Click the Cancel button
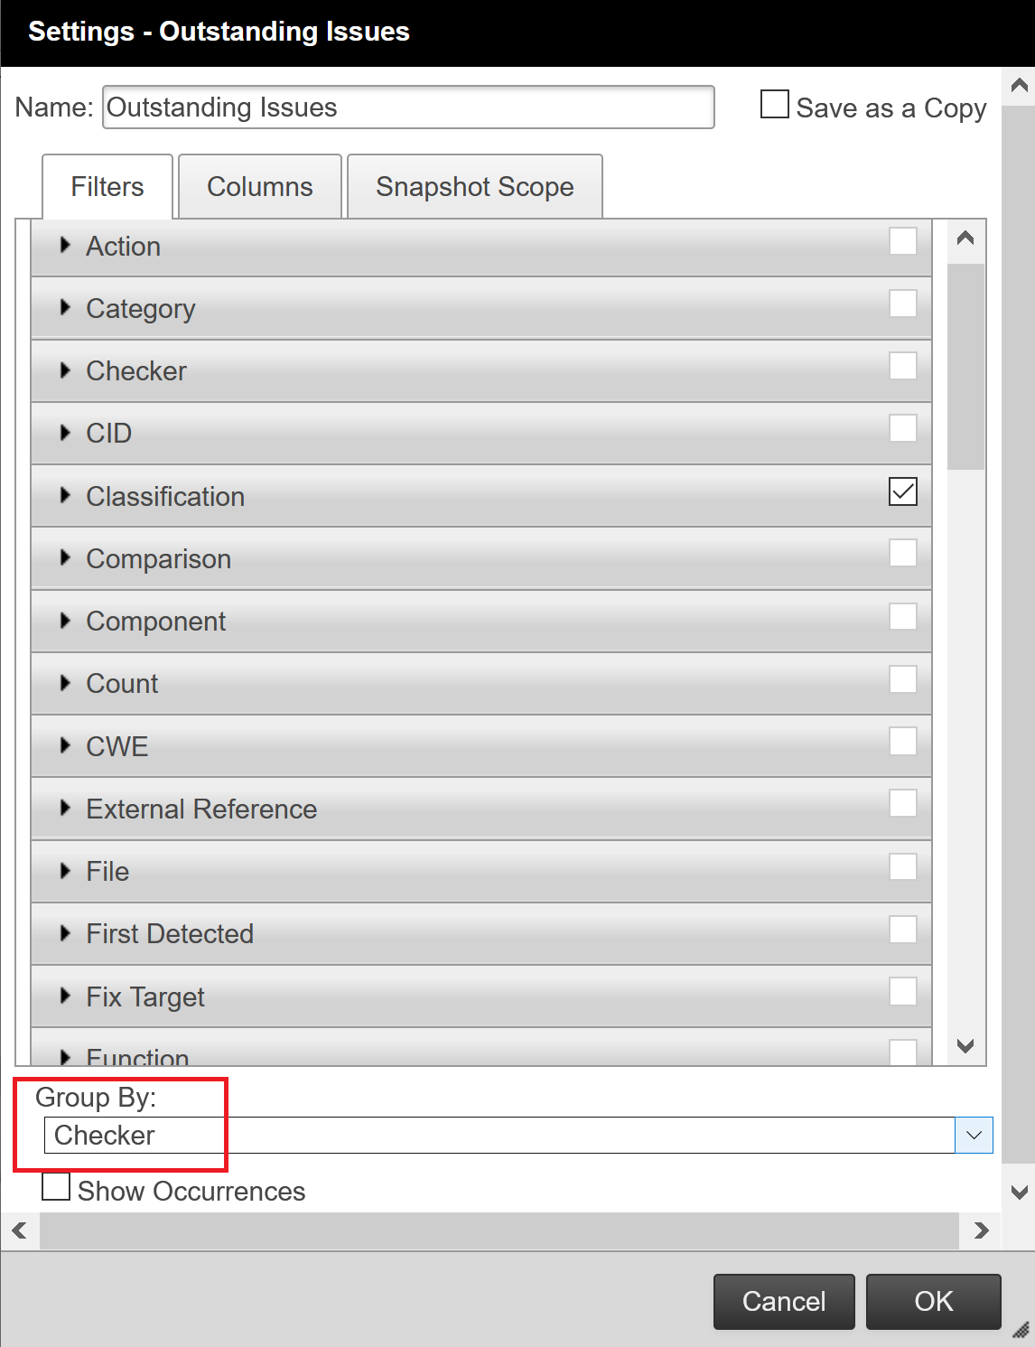This screenshot has height=1347, width=1035. [x=783, y=1301]
